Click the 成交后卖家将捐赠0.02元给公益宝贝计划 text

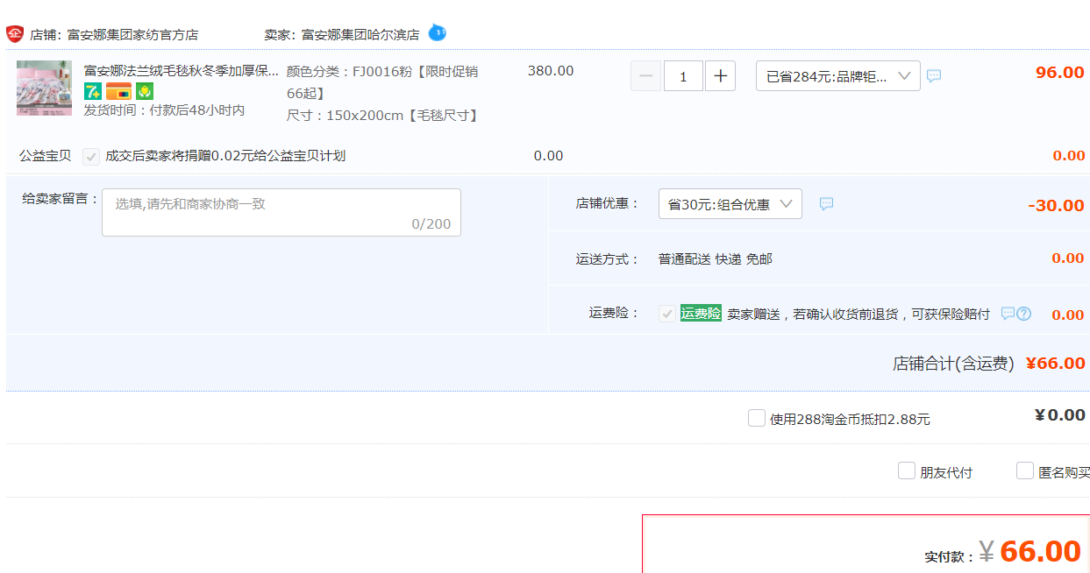[x=225, y=156]
